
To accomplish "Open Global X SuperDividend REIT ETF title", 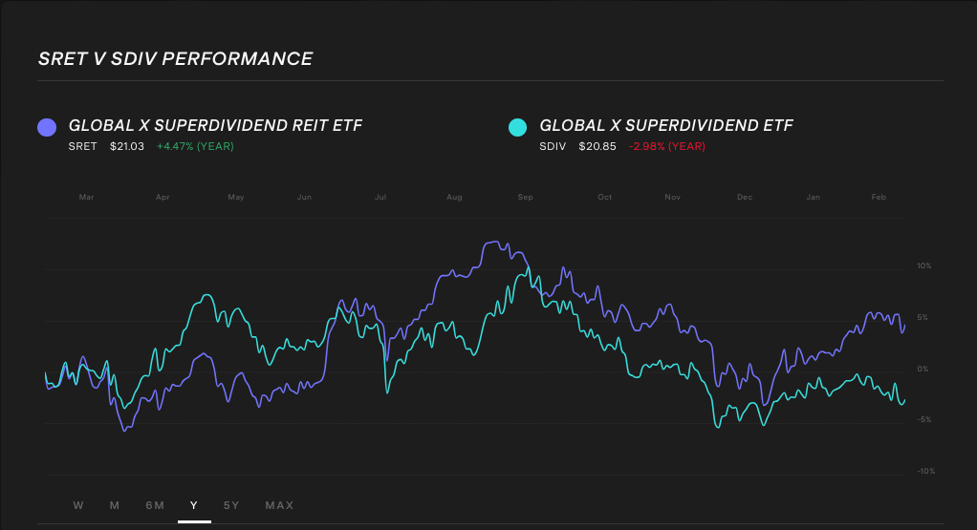I will tap(215, 125).
